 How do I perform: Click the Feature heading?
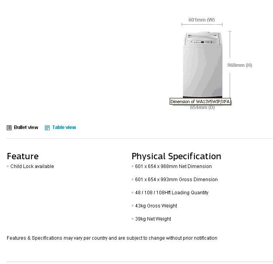23,156
